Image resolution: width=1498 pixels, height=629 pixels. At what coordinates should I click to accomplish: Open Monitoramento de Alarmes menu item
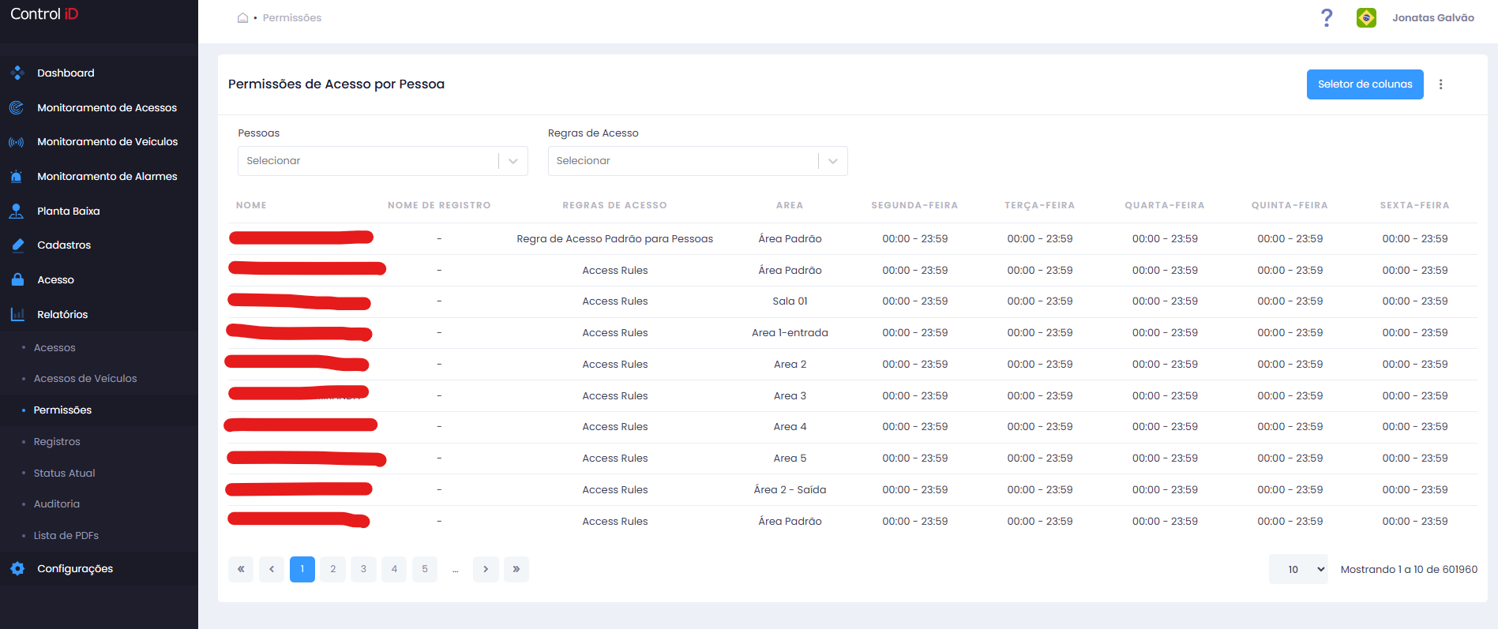tap(107, 176)
